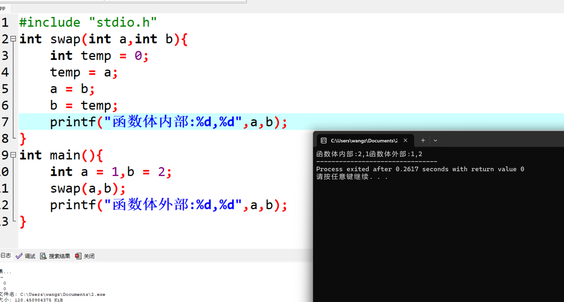Click the Process exited message in terminal

click(x=420, y=169)
